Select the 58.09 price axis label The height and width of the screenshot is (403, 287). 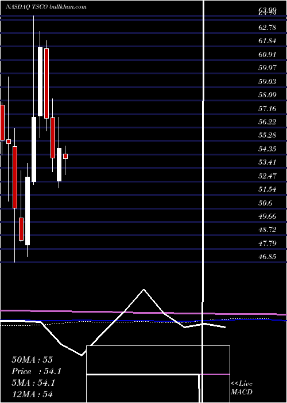267,94
